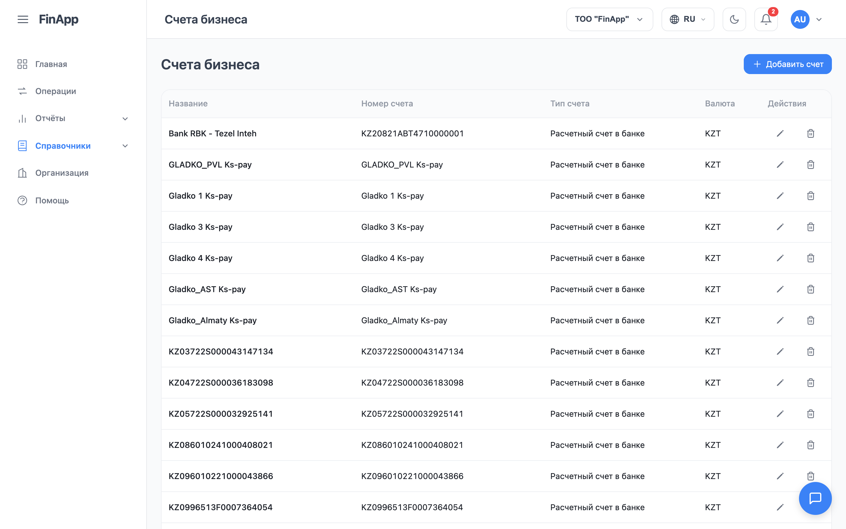The width and height of the screenshot is (846, 529).
Task: Delete the GLADKO_PVL Ks-pay account
Action: [x=810, y=165]
